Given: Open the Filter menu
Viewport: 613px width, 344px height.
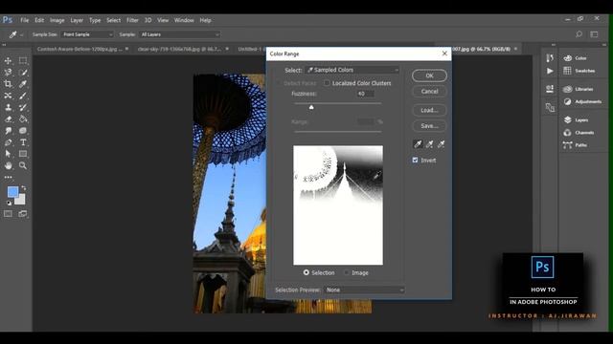Looking at the screenshot, I should click(x=132, y=20).
